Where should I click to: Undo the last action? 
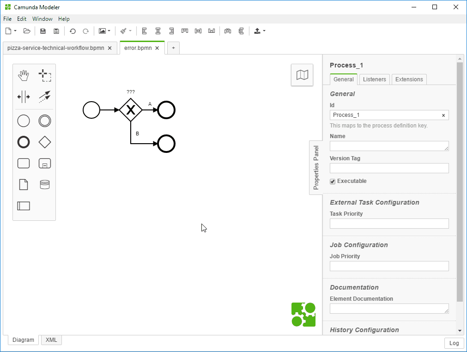pos(73,31)
